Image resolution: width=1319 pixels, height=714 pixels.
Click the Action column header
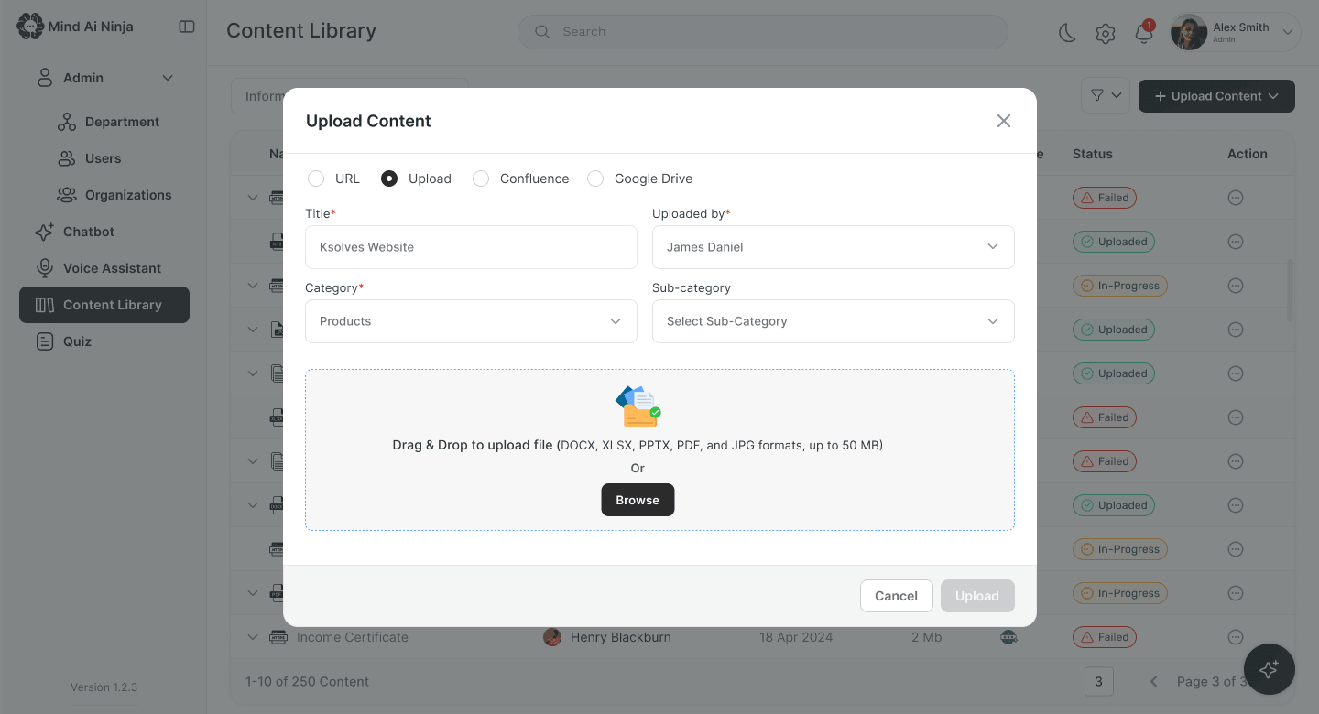(1248, 154)
